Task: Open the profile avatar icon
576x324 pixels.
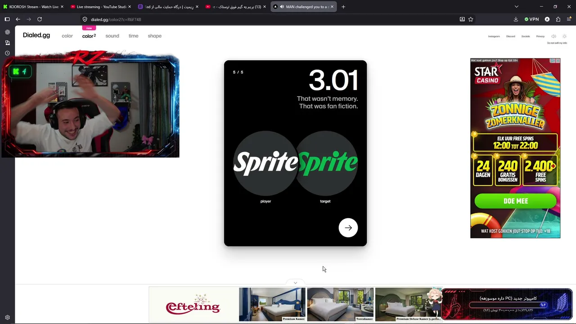Action: tap(547, 19)
